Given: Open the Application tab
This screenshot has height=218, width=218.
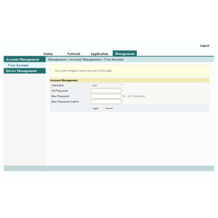Looking at the screenshot, I should coord(99,54).
